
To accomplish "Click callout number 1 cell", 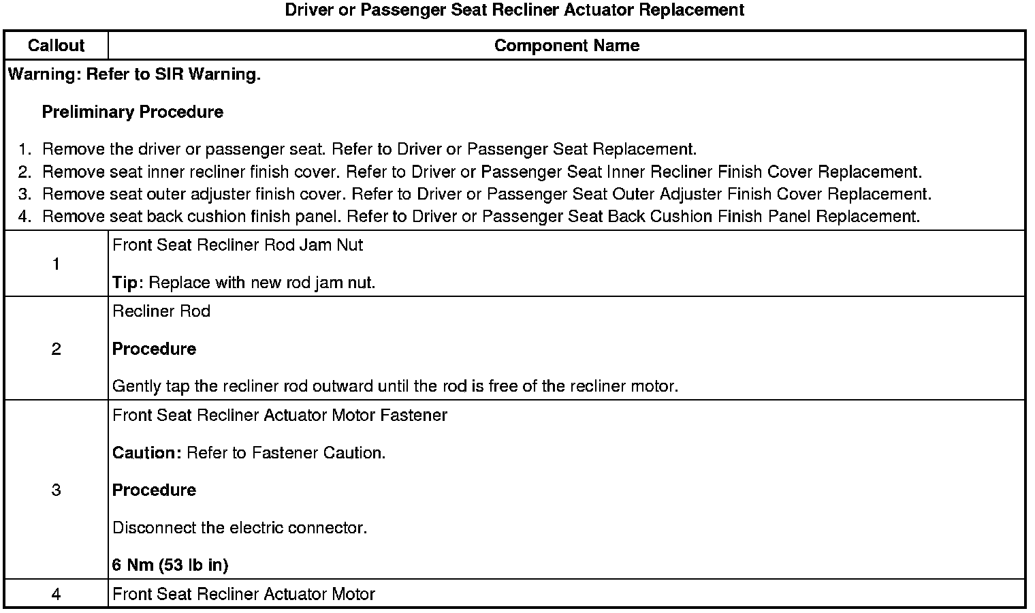I will pos(56,264).
